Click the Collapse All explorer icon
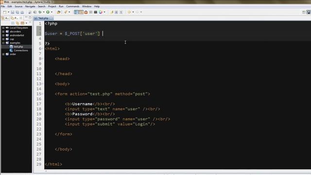Screen dimensions: 311x175 [x=13, y=23]
